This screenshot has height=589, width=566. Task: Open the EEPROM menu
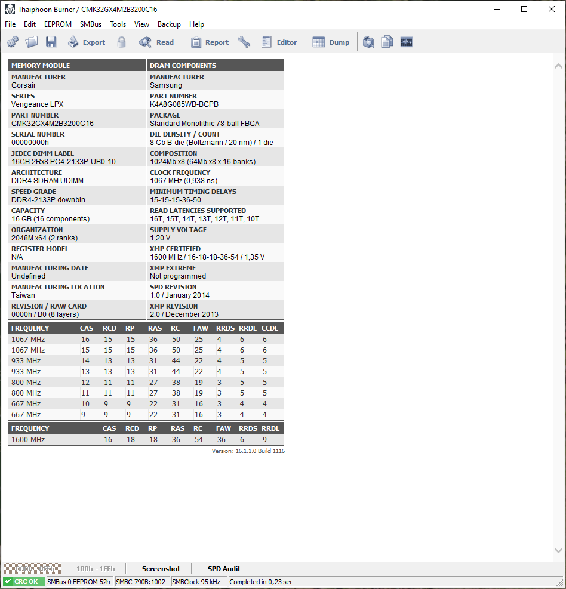point(58,24)
